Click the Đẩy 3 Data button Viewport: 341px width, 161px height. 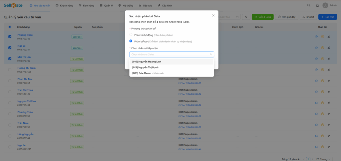pos(262,17)
